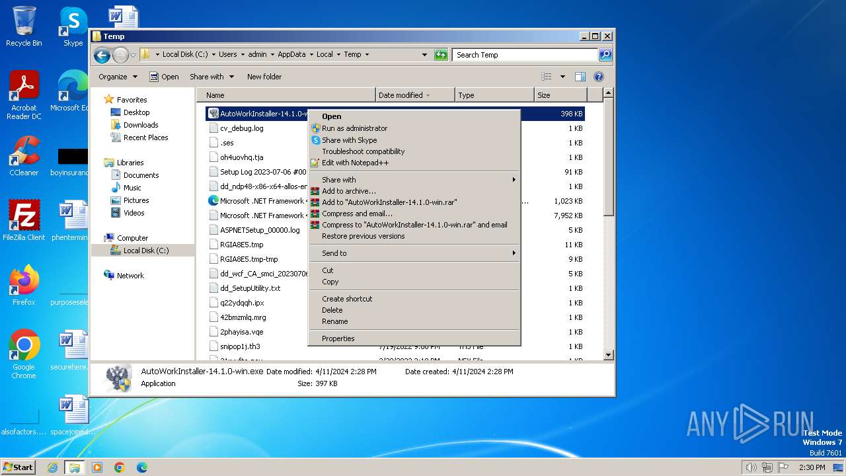The width and height of the screenshot is (846, 476).
Task: Open address bar history dropdown arrow
Action: click(x=424, y=55)
